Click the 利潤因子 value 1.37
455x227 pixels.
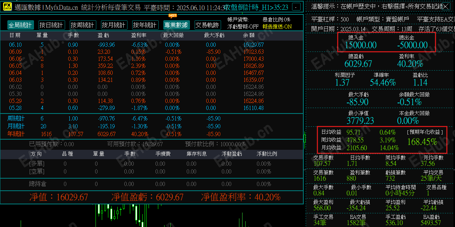tap(342, 82)
